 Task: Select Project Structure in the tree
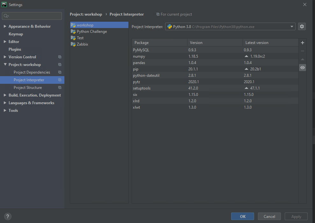pos(28,88)
